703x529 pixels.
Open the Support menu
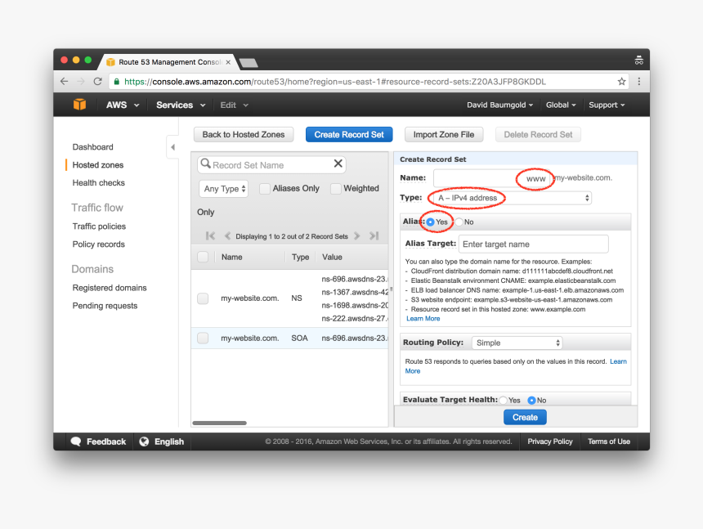pos(607,105)
